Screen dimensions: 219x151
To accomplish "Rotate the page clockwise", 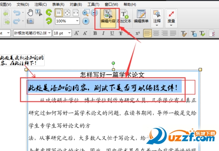I will [x=49, y=21].
